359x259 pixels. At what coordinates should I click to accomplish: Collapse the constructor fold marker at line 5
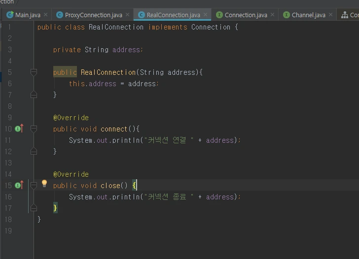[34, 72]
